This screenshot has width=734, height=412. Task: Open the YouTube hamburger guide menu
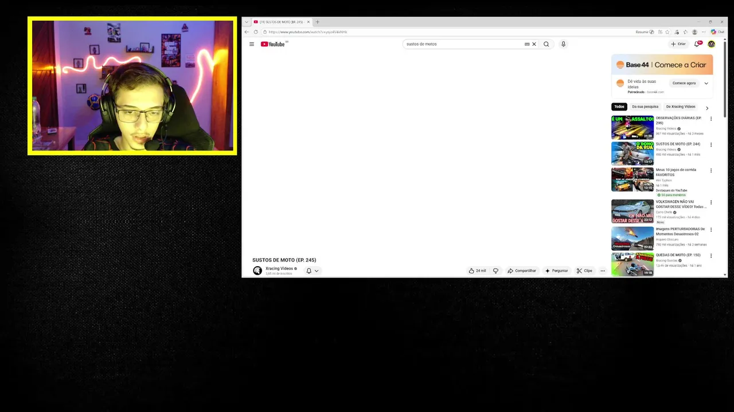pos(251,44)
